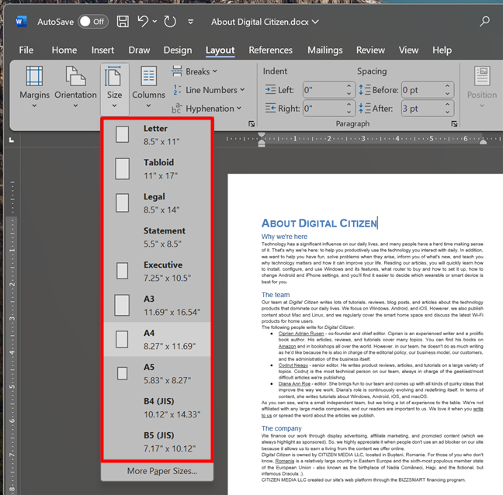The width and height of the screenshot is (503, 495).
Task: Select A3 paper size
Action: pyautogui.click(x=157, y=305)
